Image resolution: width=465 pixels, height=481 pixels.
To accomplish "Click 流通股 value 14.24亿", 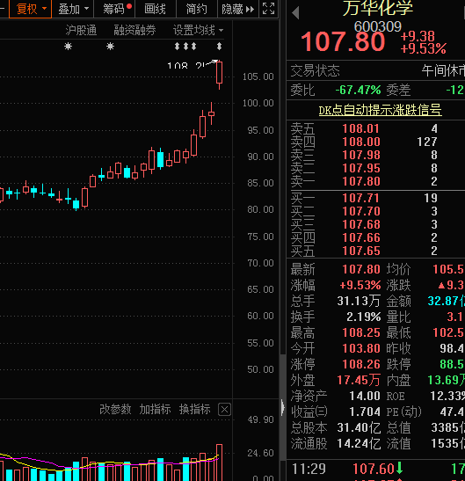I will coord(359,443).
